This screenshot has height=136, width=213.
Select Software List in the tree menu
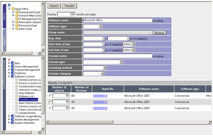[26, 96]
